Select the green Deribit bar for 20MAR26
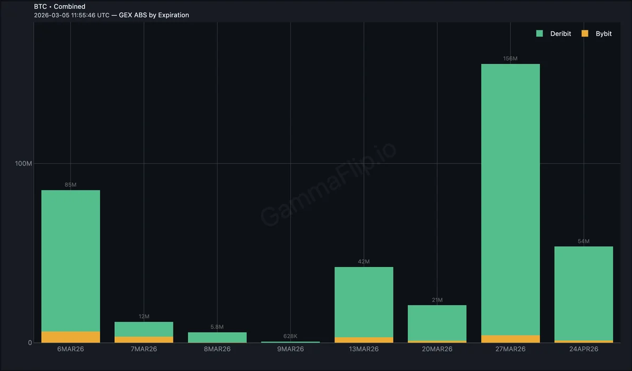The height and width of the screenshot is (371, 632). (437, 323)
